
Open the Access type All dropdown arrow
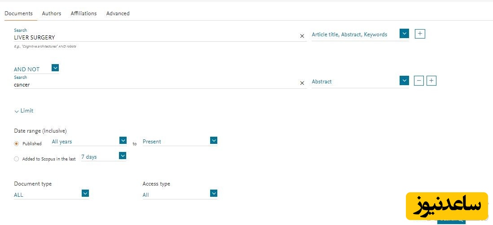coord(214,193)
